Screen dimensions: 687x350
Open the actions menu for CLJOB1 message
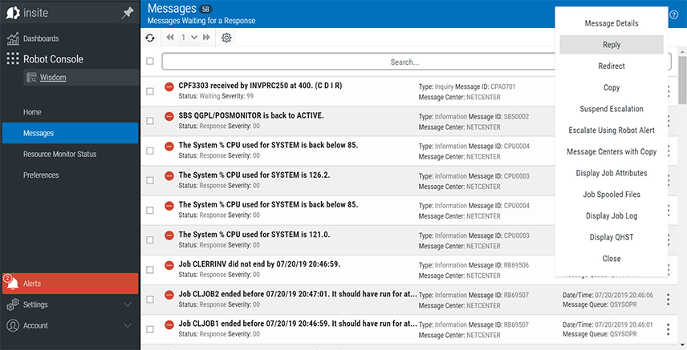(669, 329)
